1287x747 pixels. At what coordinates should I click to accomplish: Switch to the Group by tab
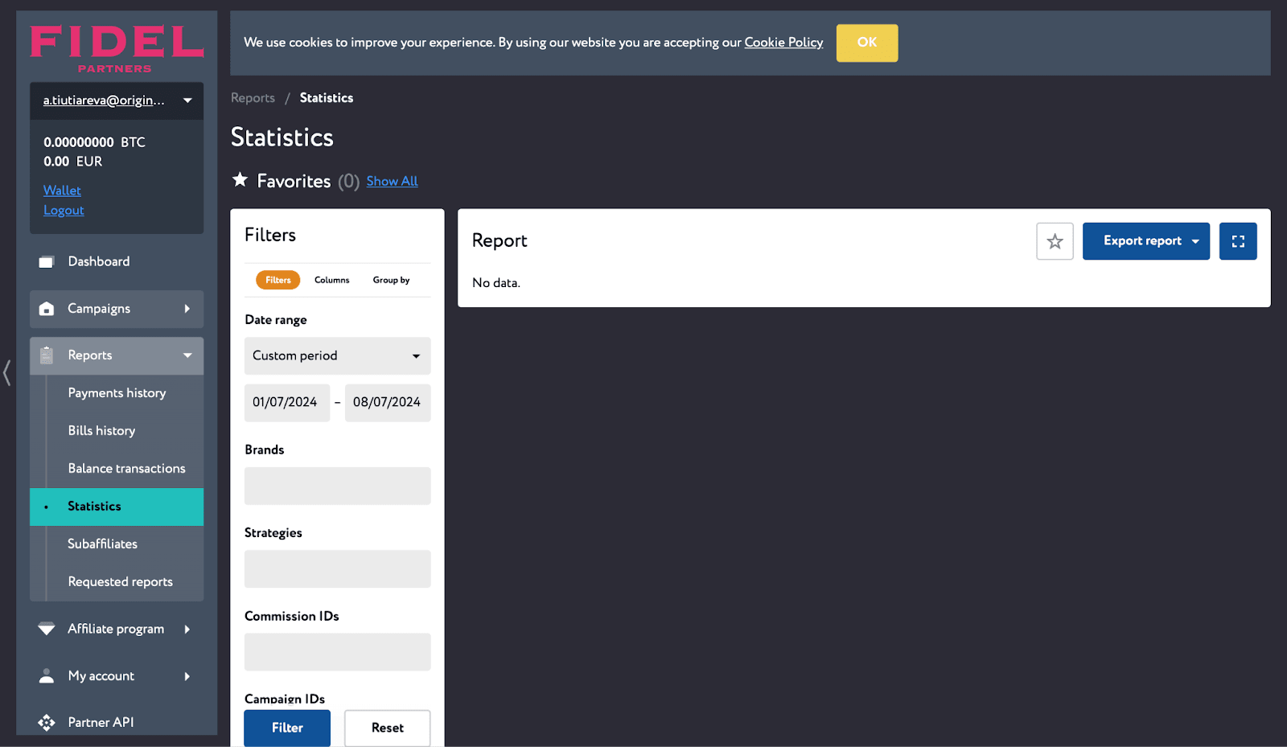[391, 280]
